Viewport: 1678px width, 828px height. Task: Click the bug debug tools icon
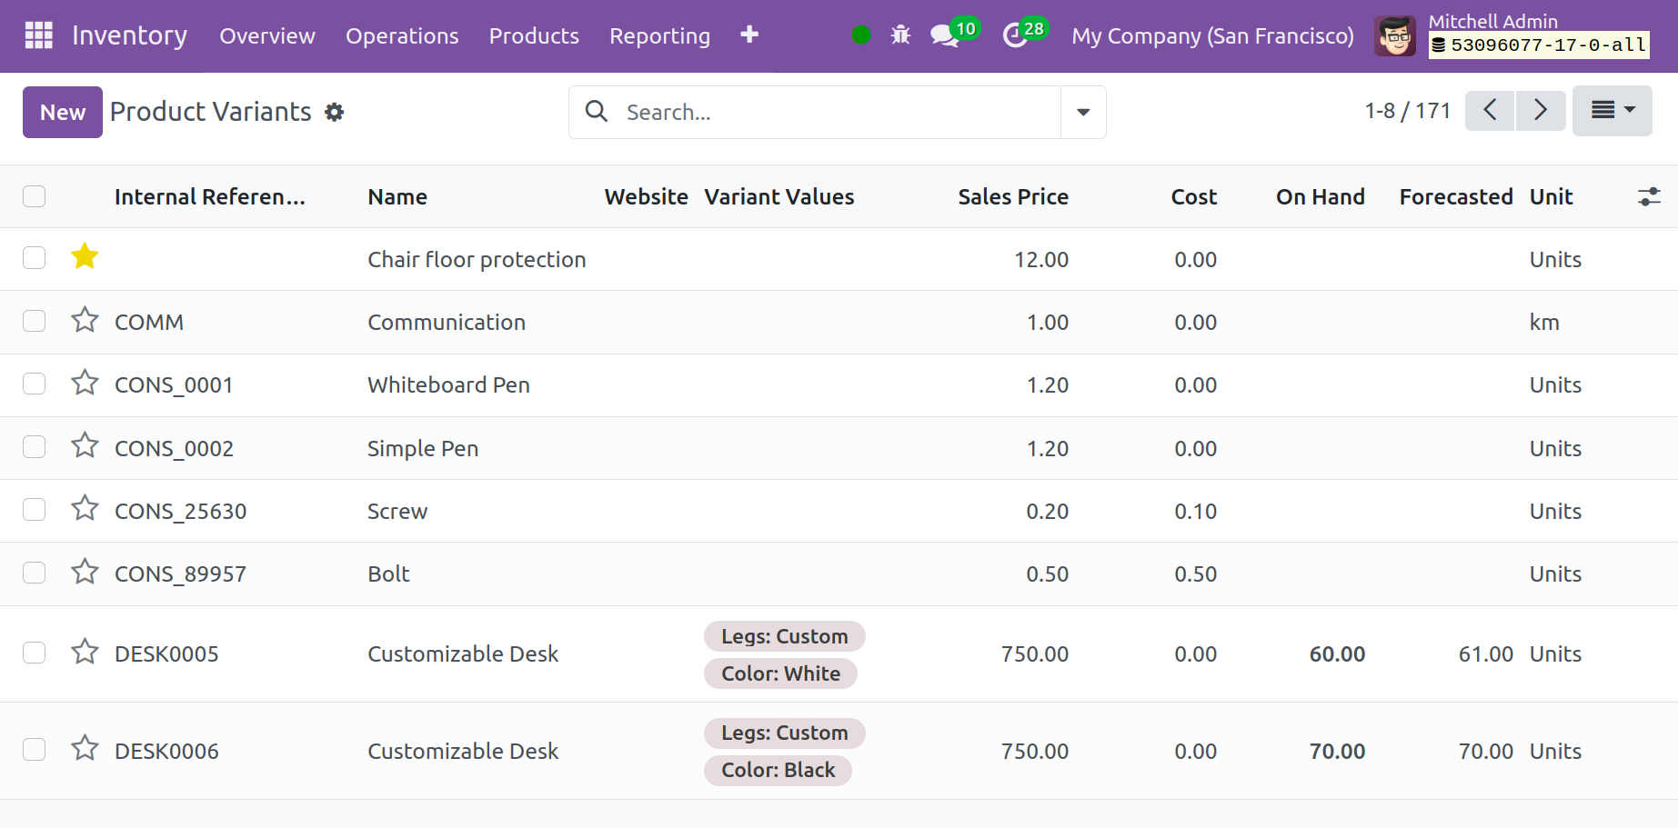900,35
